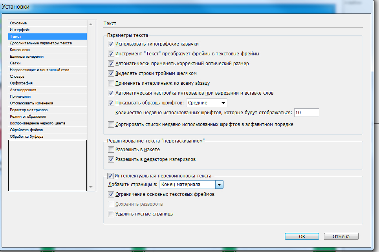Select Отслеживать изменения item
This screenshot has height=252, width=379.
point(48,103)
